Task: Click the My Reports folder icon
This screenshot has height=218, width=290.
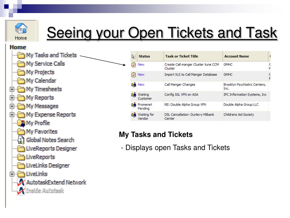Action: tap(21, 98)
